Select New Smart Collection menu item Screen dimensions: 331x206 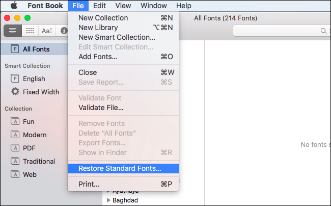click(x=117, y=37)
